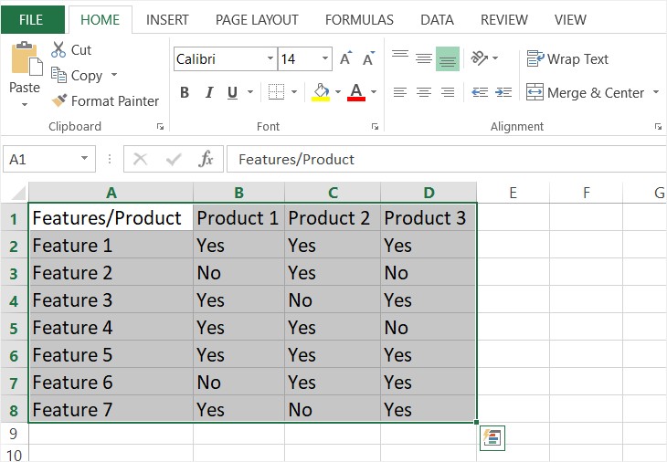Viewport: 667px width, 462px height.
Task: Toggle Merge & Center
Action: 586,92
